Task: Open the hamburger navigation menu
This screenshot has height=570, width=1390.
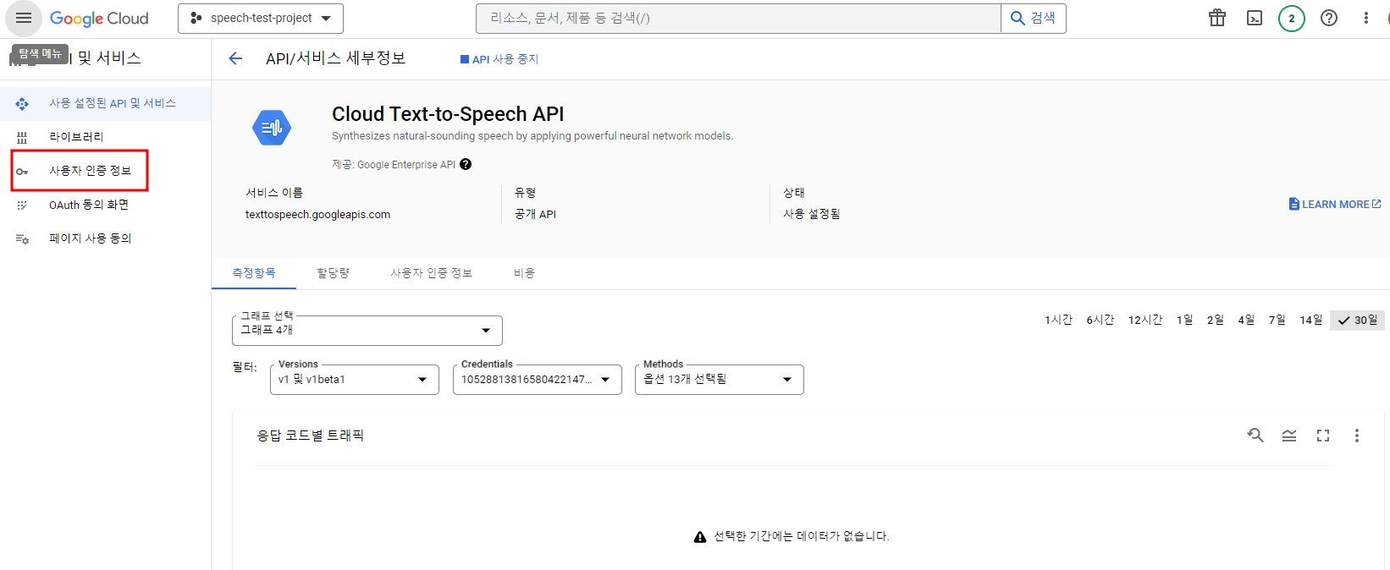Action: point(23,18)
